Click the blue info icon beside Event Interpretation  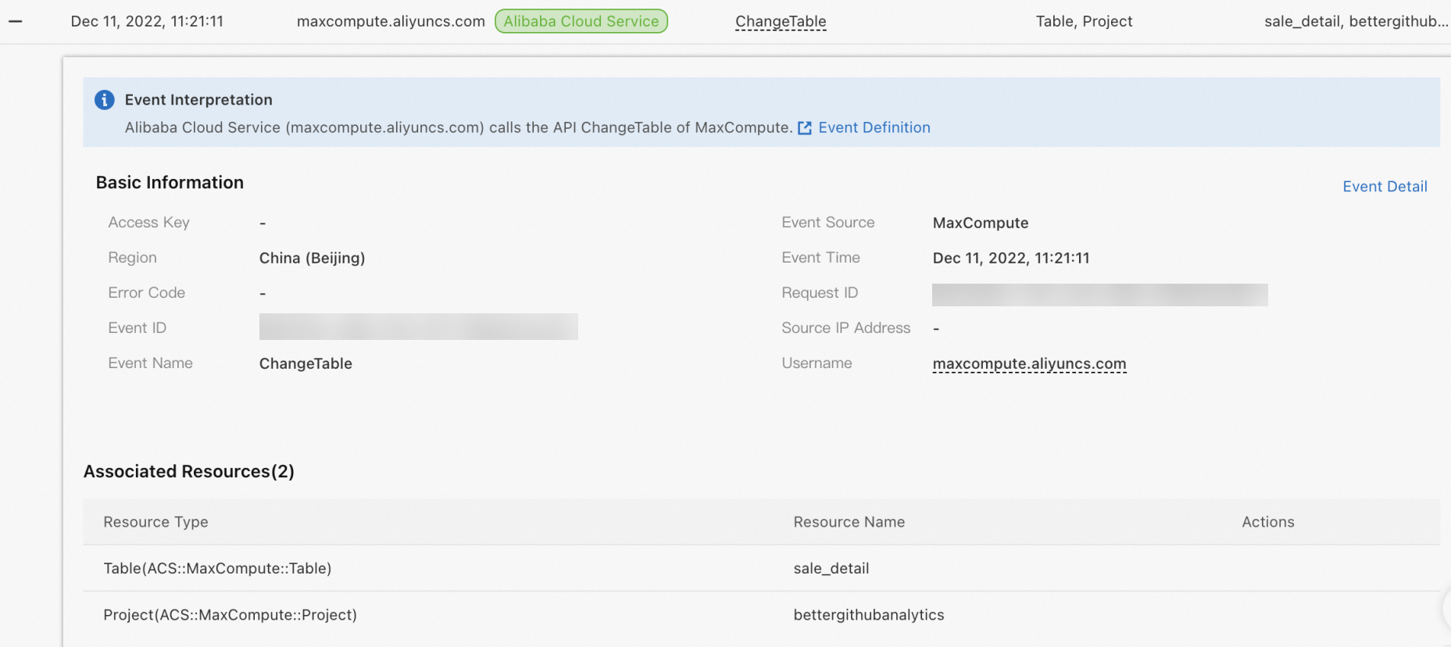tap(104, 100)
